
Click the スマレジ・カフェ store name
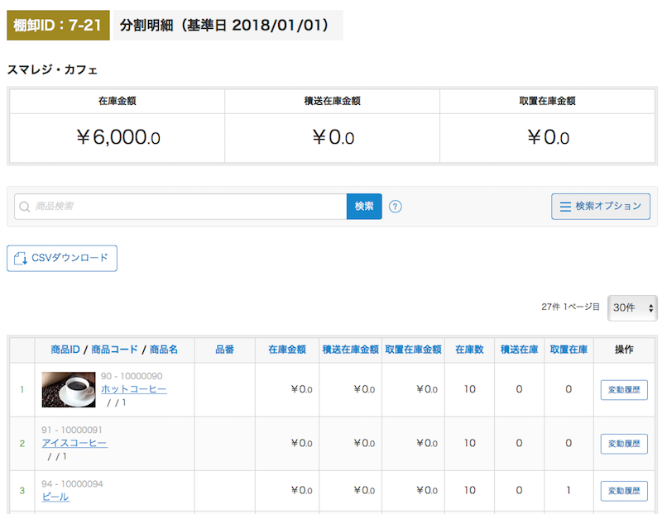tap(52, 69)
